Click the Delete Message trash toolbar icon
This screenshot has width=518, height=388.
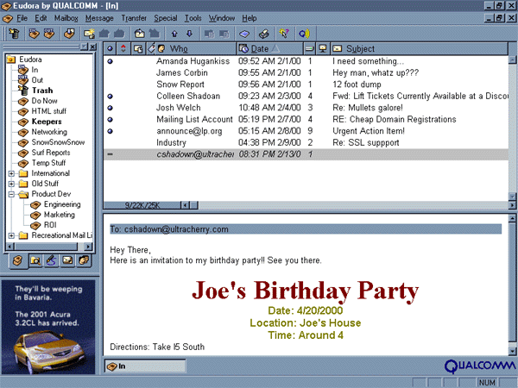pyautogui.click(x=14, y=34)
